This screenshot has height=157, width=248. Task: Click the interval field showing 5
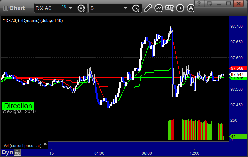click(x=109, y=8)
